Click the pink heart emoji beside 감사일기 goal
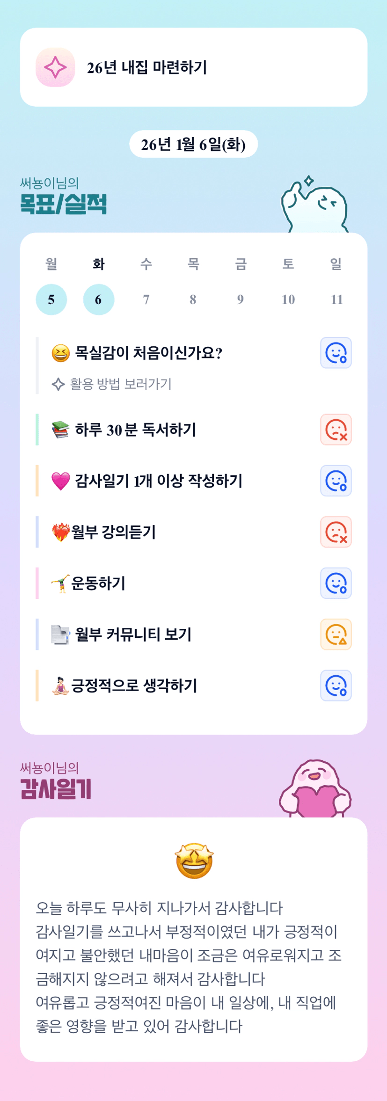This screenshot has height=1101, width=387. (x=60, y=481)
